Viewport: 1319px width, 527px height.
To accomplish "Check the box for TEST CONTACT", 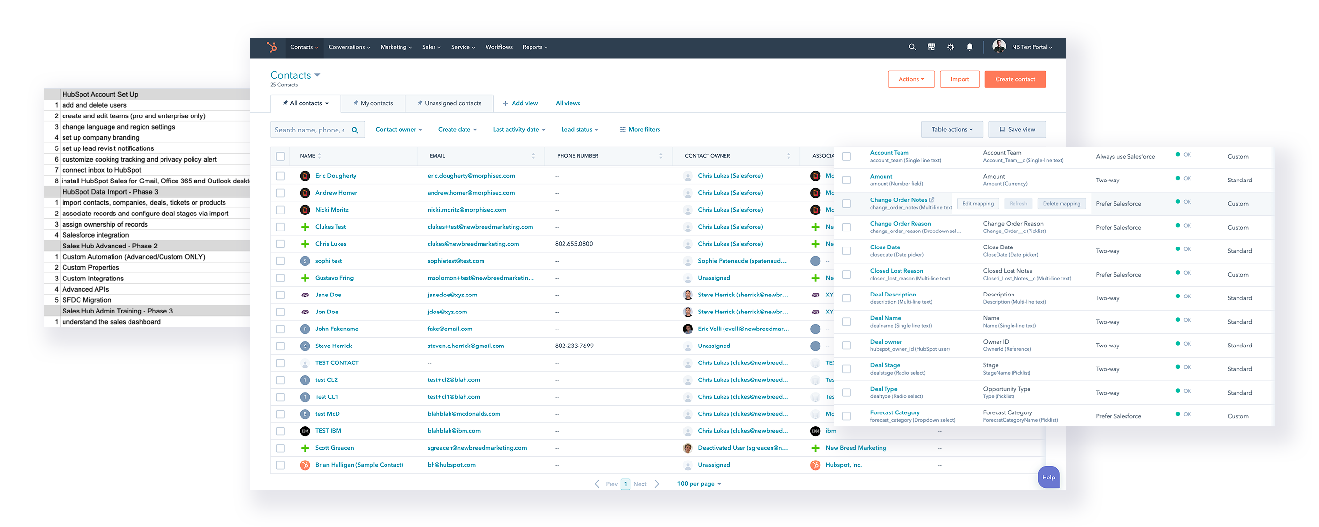I will [x=280, y=363].
